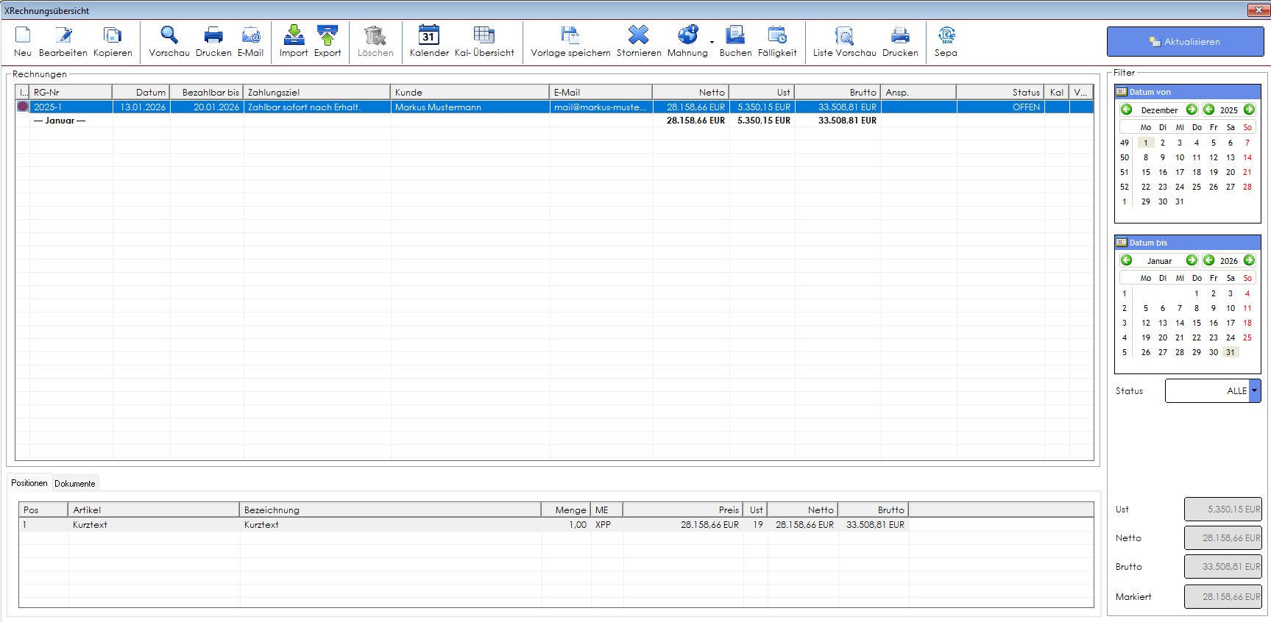This screenshot has height=622, width=1271.
Task: Open the Vorschau magnifier preview
Action: tap(169, 35)
